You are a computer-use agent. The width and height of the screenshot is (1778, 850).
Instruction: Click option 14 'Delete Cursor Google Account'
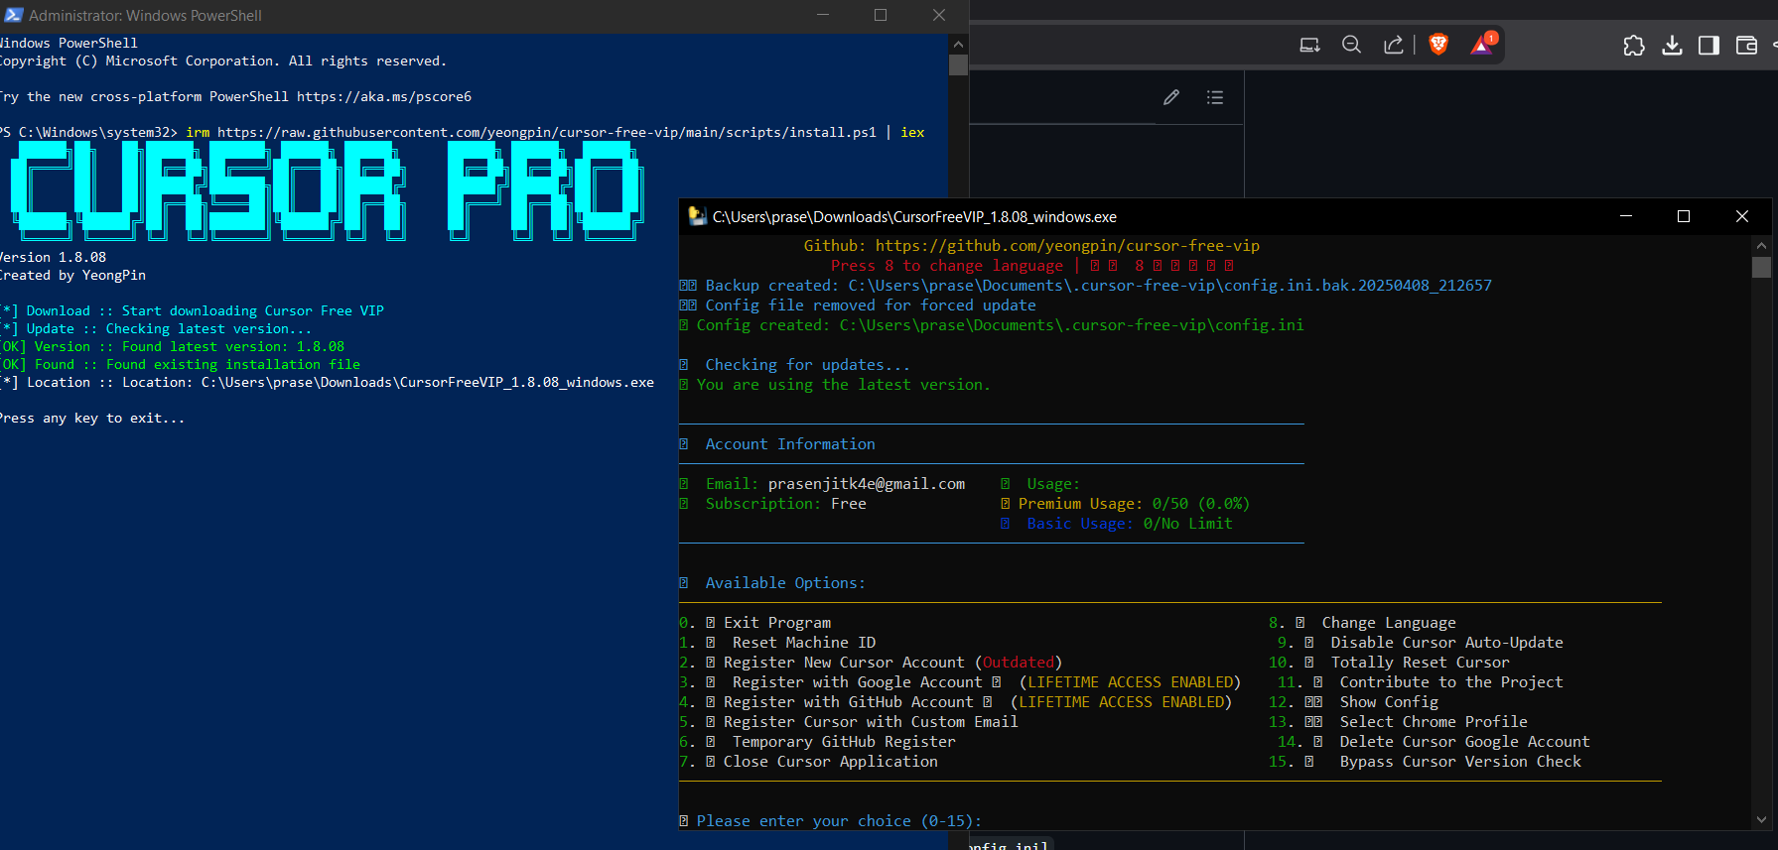(1434, 742)
